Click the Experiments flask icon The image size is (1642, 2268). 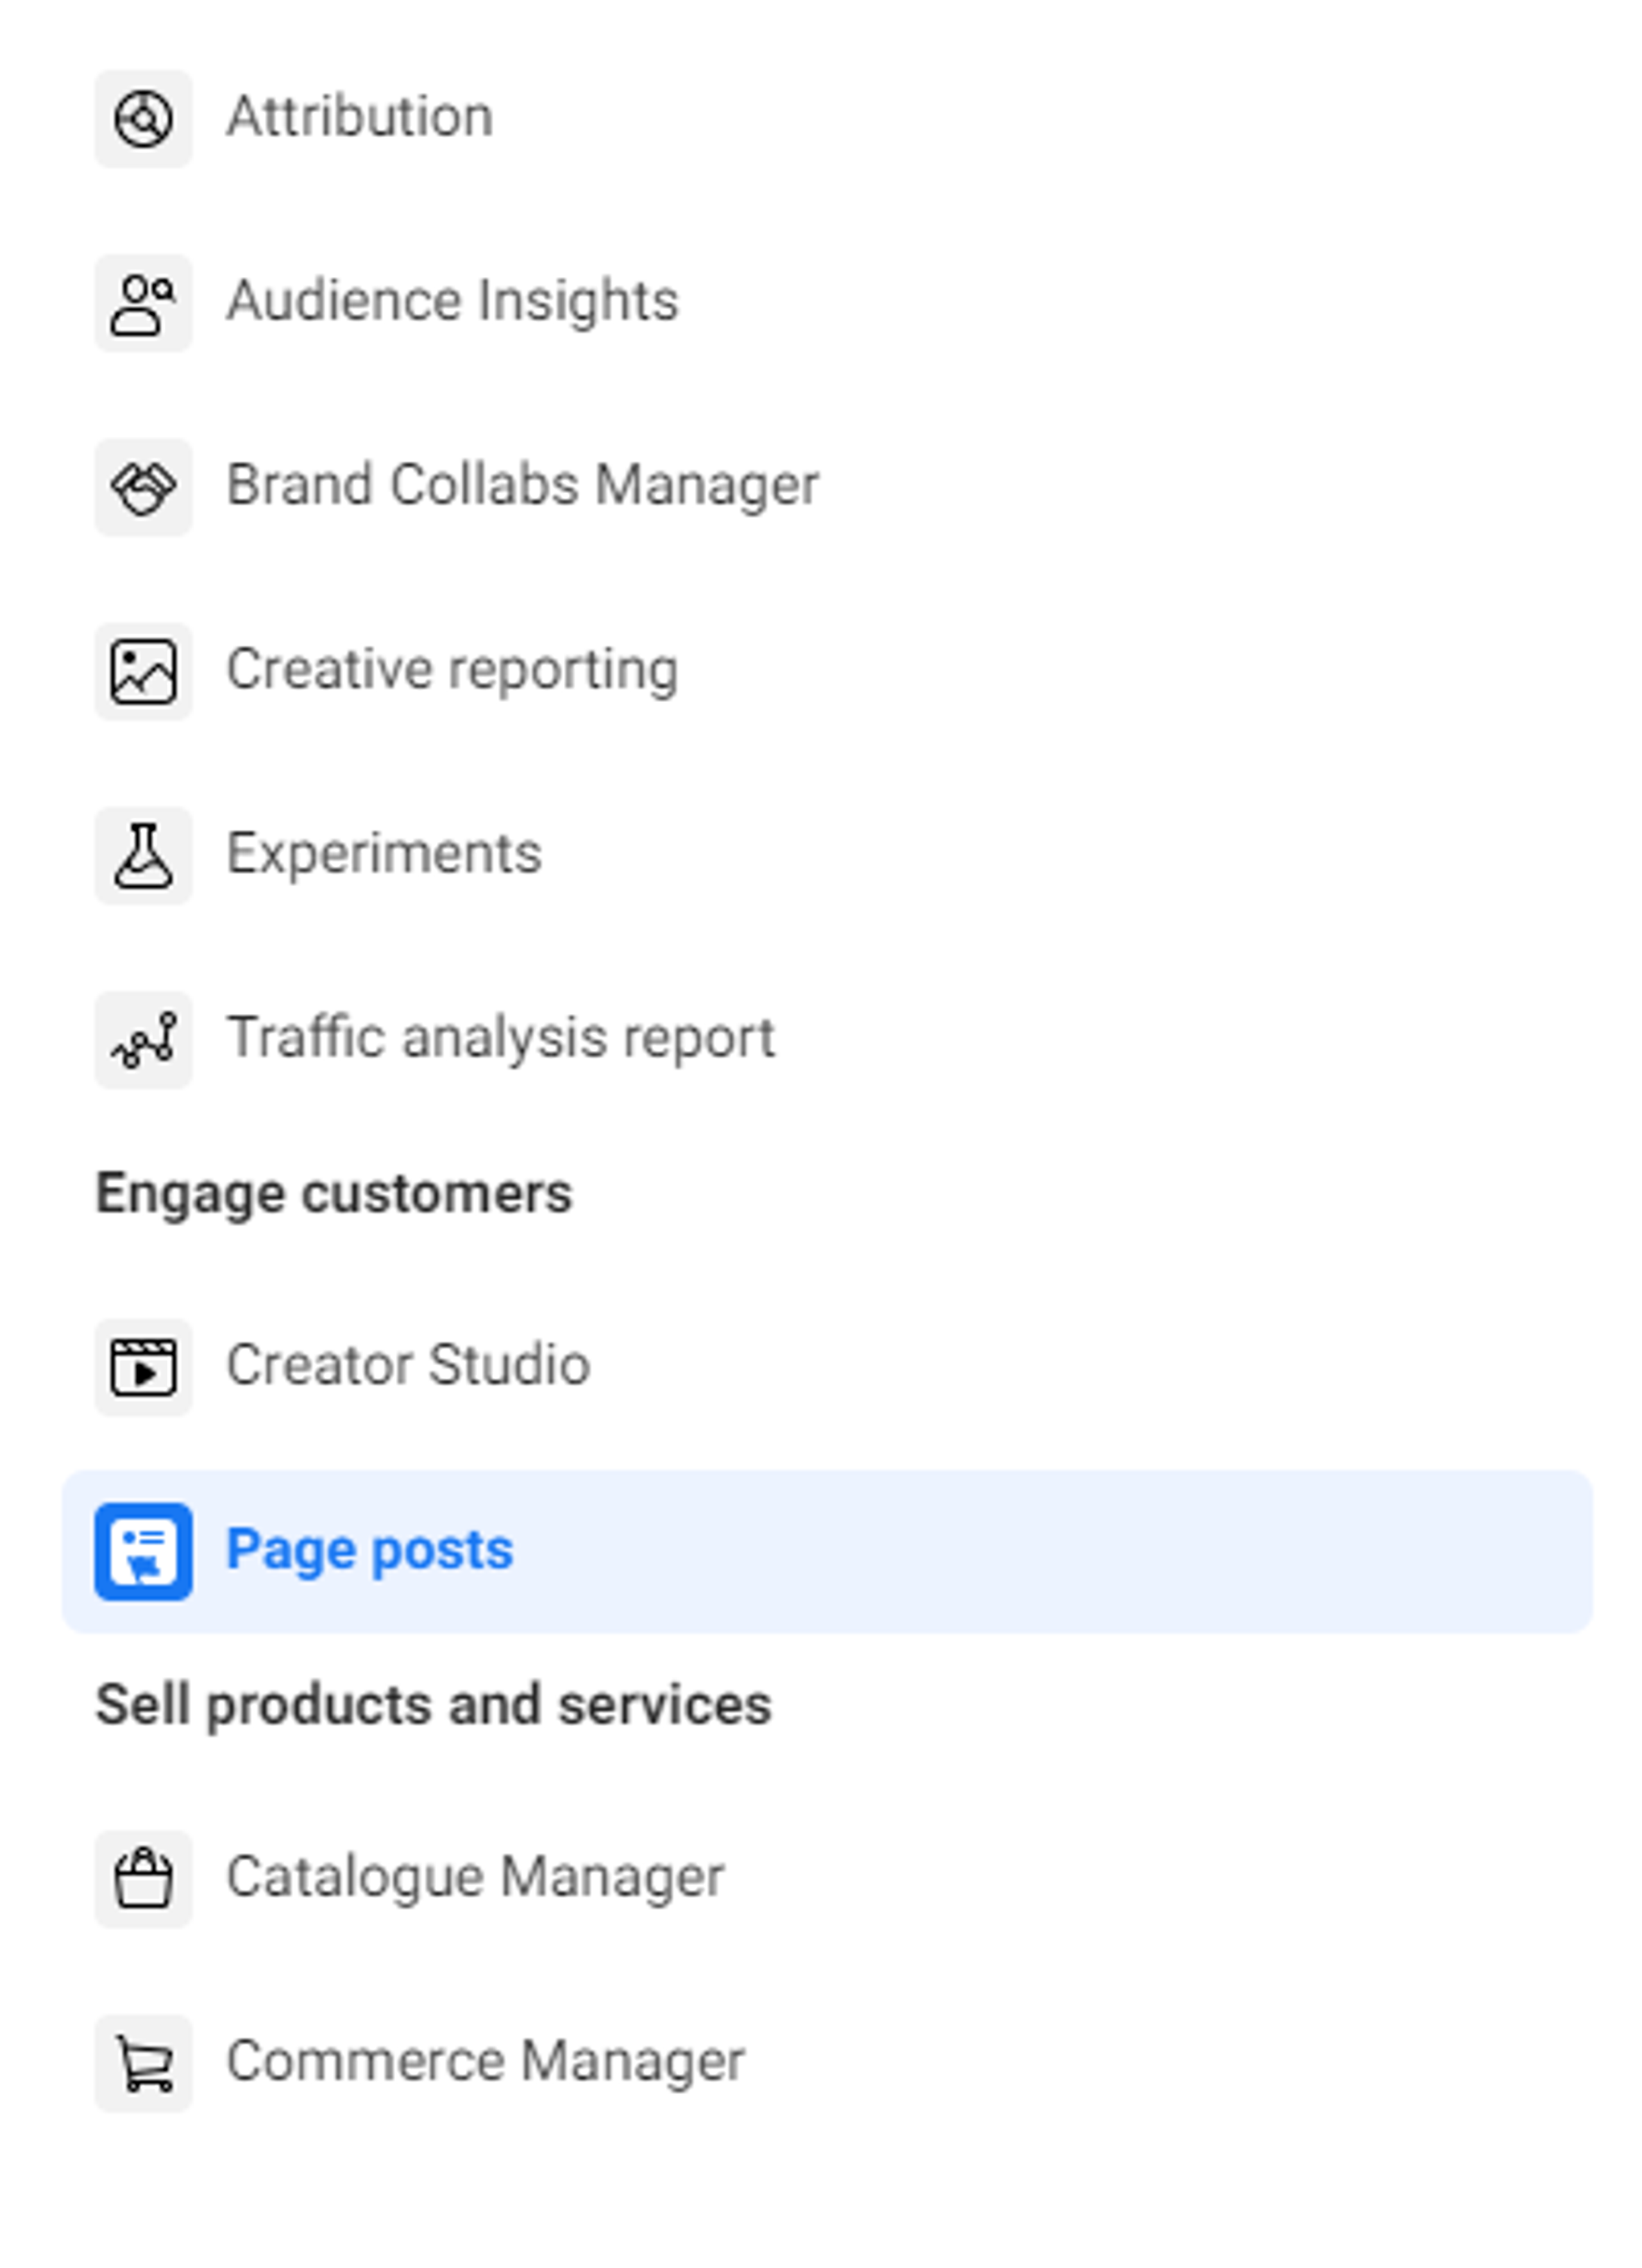tap(143, 855)
